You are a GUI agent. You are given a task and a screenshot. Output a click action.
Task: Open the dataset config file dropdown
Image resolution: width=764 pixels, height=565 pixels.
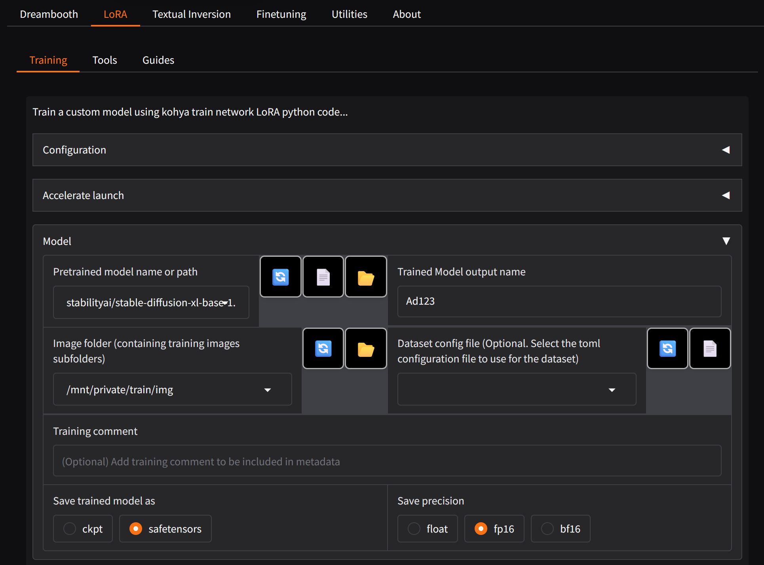click(612, 390)
